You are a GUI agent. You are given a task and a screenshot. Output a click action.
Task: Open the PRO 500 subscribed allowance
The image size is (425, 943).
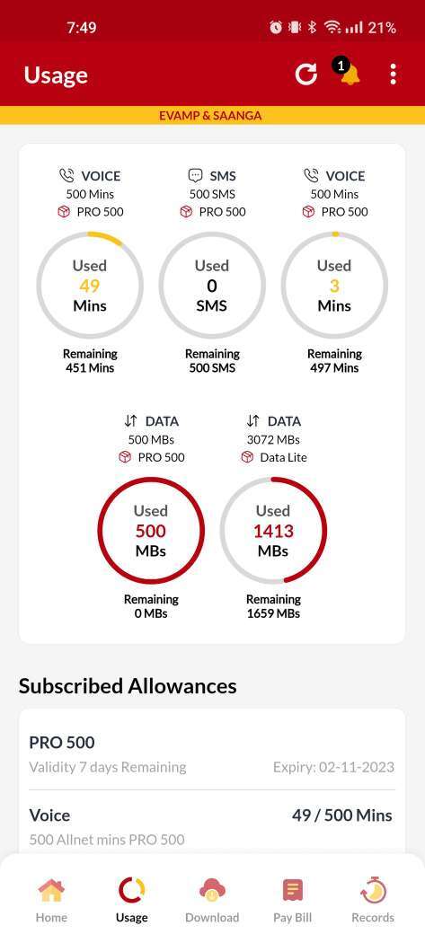point(212,754)
